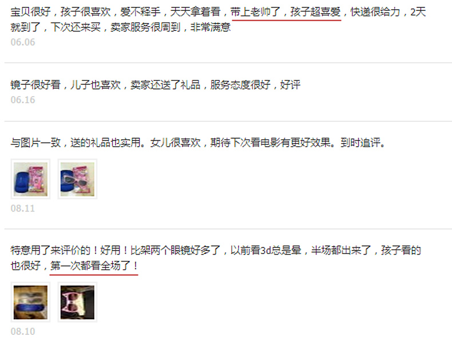Open the blue case and pink package thumbnail
The height and width of the screenshot is (344, 452).
point(30,179)
